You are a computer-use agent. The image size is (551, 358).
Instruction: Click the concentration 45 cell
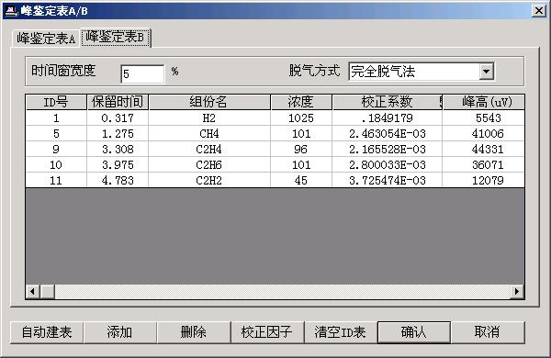[x=301, y=180]
